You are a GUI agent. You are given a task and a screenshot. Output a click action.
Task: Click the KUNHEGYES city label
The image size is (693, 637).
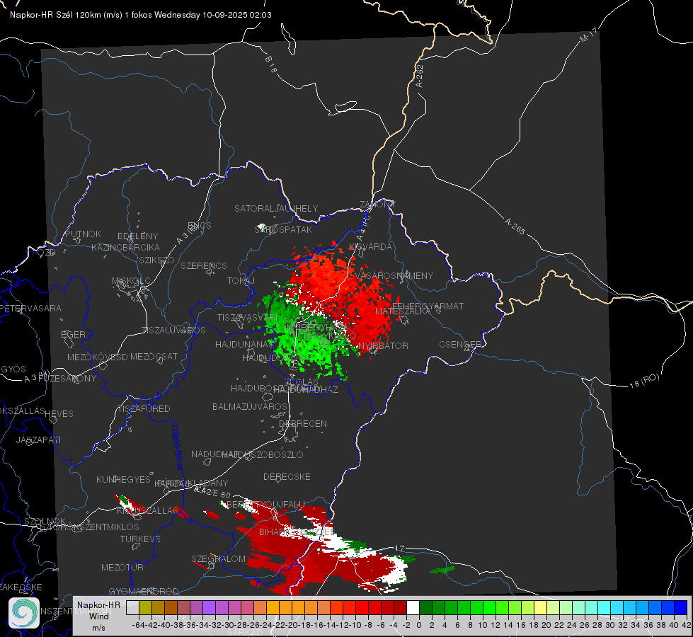tap(123, 480)
